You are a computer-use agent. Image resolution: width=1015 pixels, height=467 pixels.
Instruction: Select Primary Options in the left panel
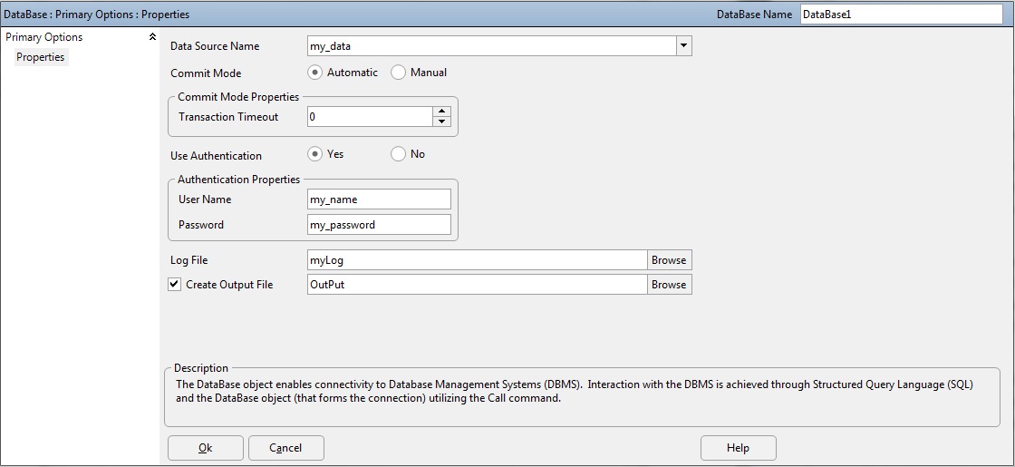(44, 37)
